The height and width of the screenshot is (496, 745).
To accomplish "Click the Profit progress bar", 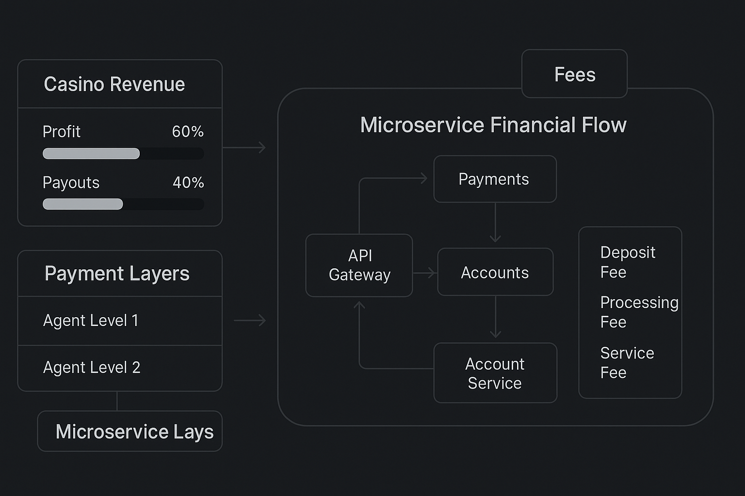I will tap(123, 154).
